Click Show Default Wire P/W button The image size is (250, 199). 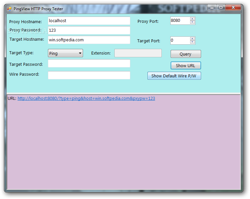coord(174,76)
